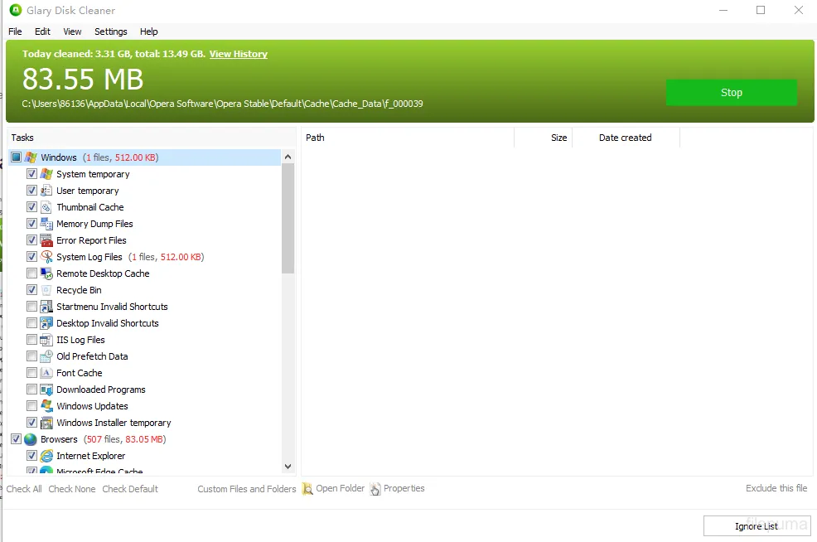Click the Glary Disk Cleaner app logo
The width and height of the screenshot is (817, 542).
coord(16,11)
